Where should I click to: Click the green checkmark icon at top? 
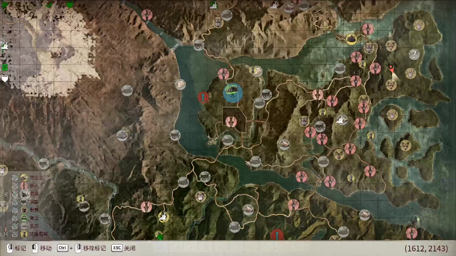point(50,5)
